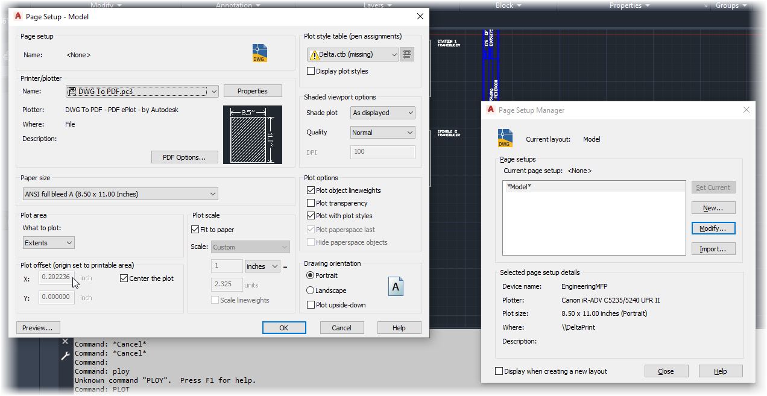Open the Layers ribbon panel menu
Screen dimensions: 767x396
tap(378, 5)
